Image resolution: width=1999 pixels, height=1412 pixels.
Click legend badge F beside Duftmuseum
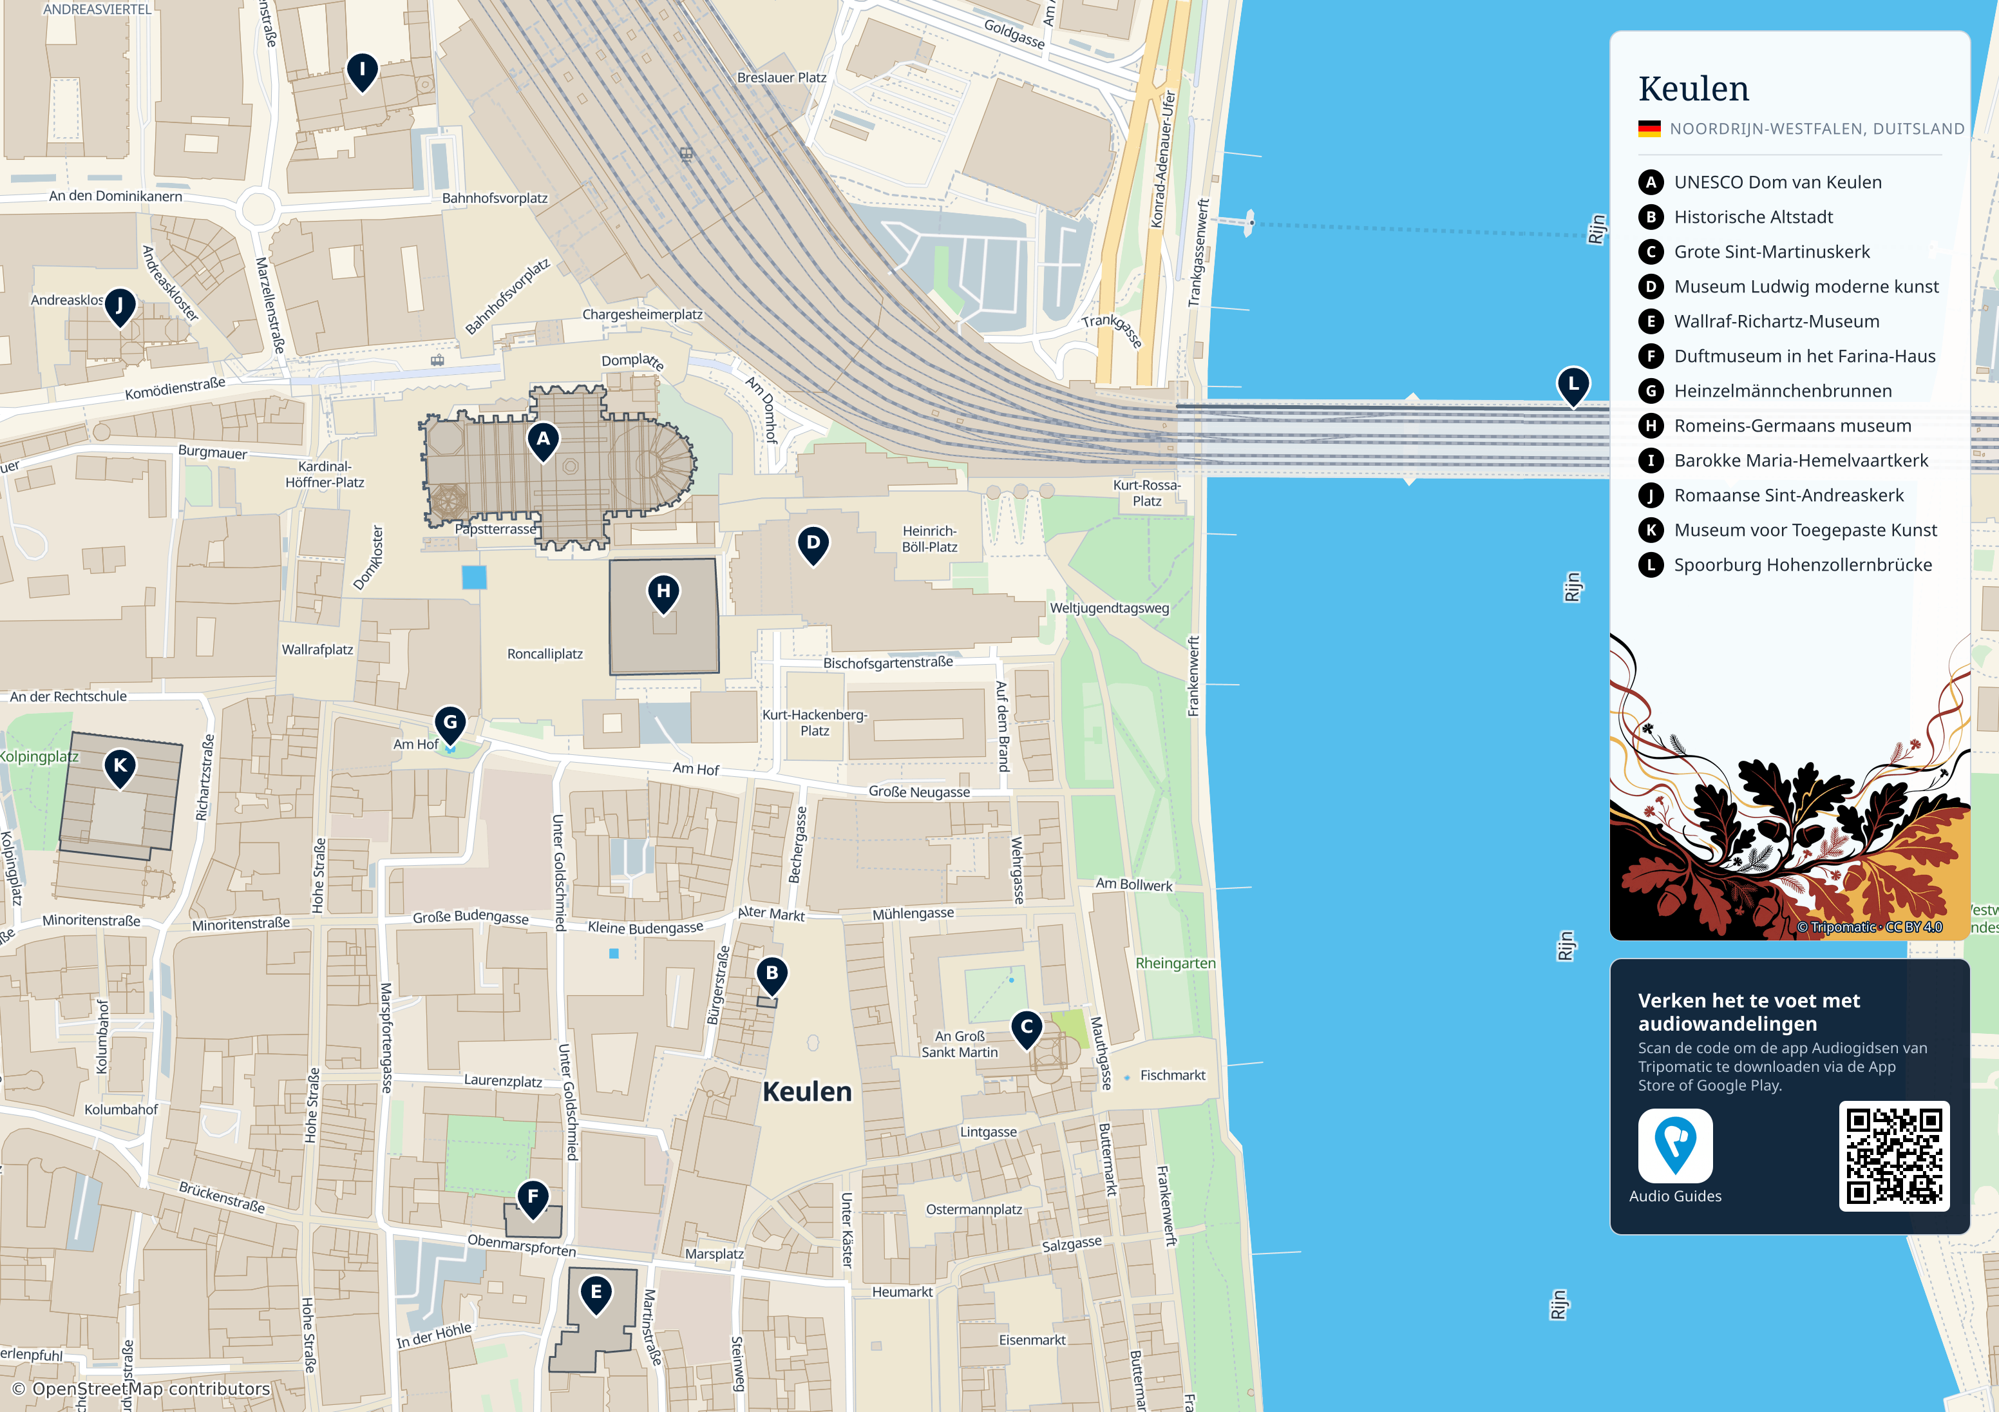coord(1651,356)
